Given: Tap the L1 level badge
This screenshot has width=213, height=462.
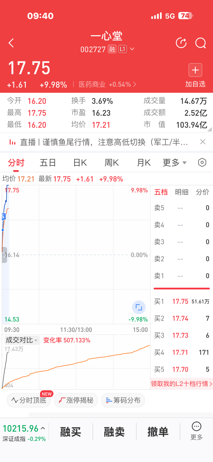Looking at the screenshot, I should tap(123, 49).
